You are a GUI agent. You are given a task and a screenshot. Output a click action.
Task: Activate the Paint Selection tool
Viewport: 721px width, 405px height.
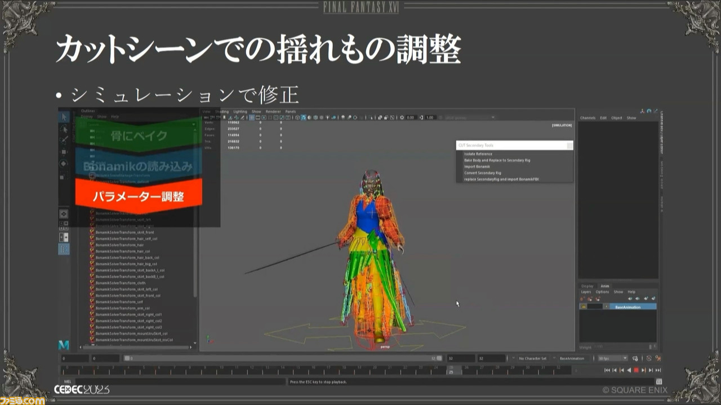coord(64,140)
